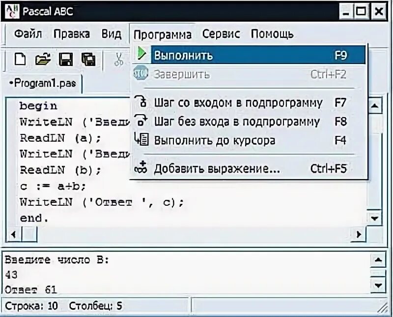Click status bar 'Строка: 10' indicator

[31, 306]
